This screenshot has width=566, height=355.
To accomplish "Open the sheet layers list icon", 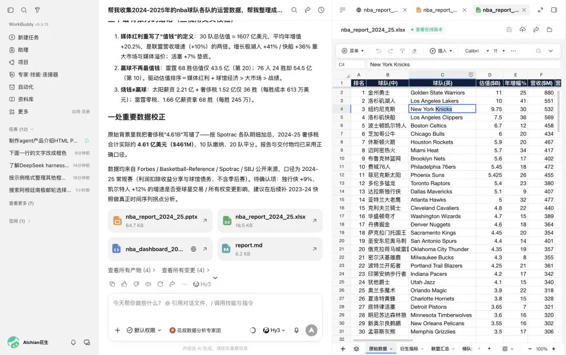I will [x=356, y=349].
